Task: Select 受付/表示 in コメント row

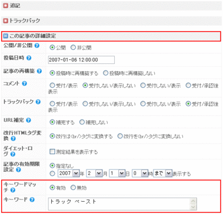Action: [52, 86]
